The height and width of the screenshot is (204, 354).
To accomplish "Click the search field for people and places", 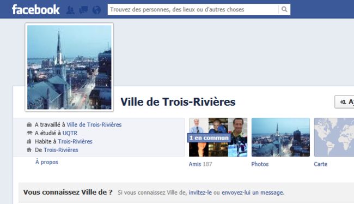I will point(193,9).
